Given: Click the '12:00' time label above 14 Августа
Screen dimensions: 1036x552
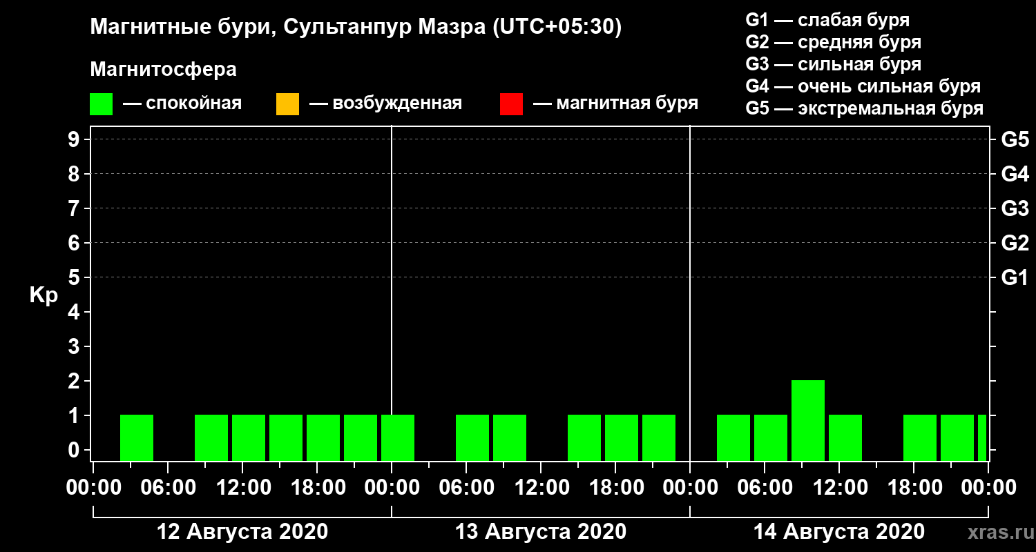Looking at the screenshot, I should (x=839, y=488).
